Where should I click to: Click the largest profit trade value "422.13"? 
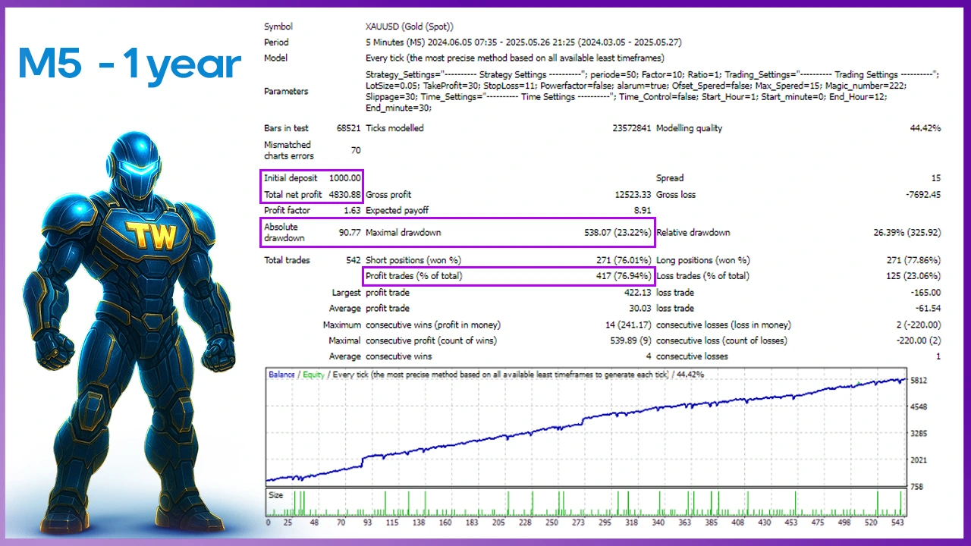638,293
